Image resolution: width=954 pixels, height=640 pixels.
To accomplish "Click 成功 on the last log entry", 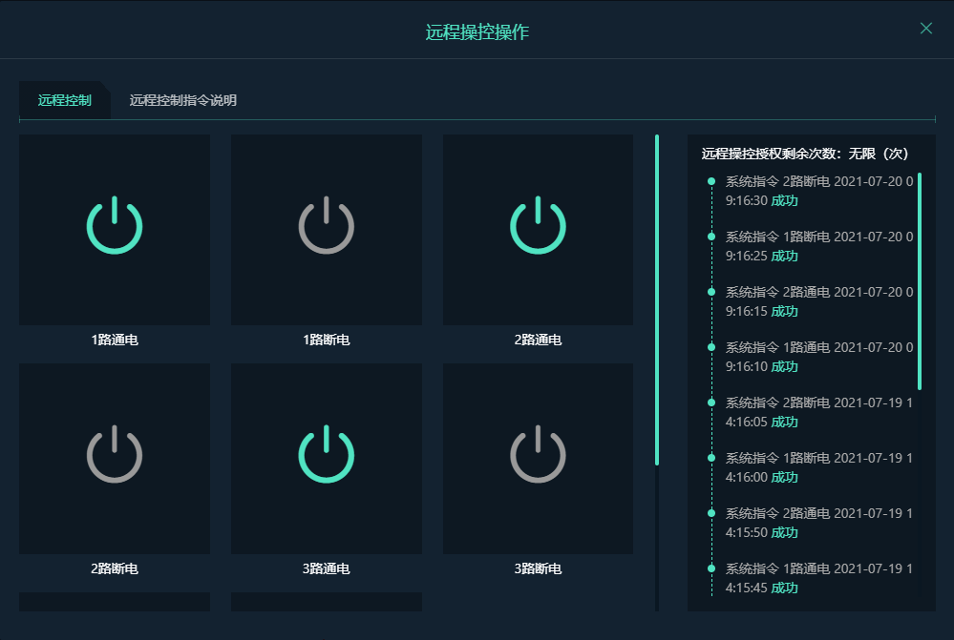I will pyautogui.click(x=782, y=588).
